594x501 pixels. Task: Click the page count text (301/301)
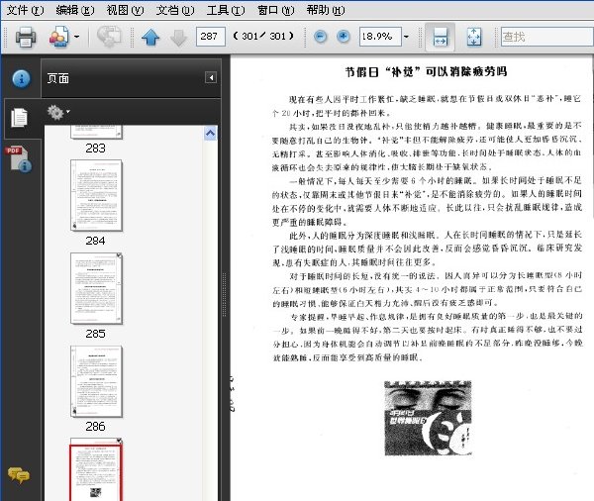263,37
